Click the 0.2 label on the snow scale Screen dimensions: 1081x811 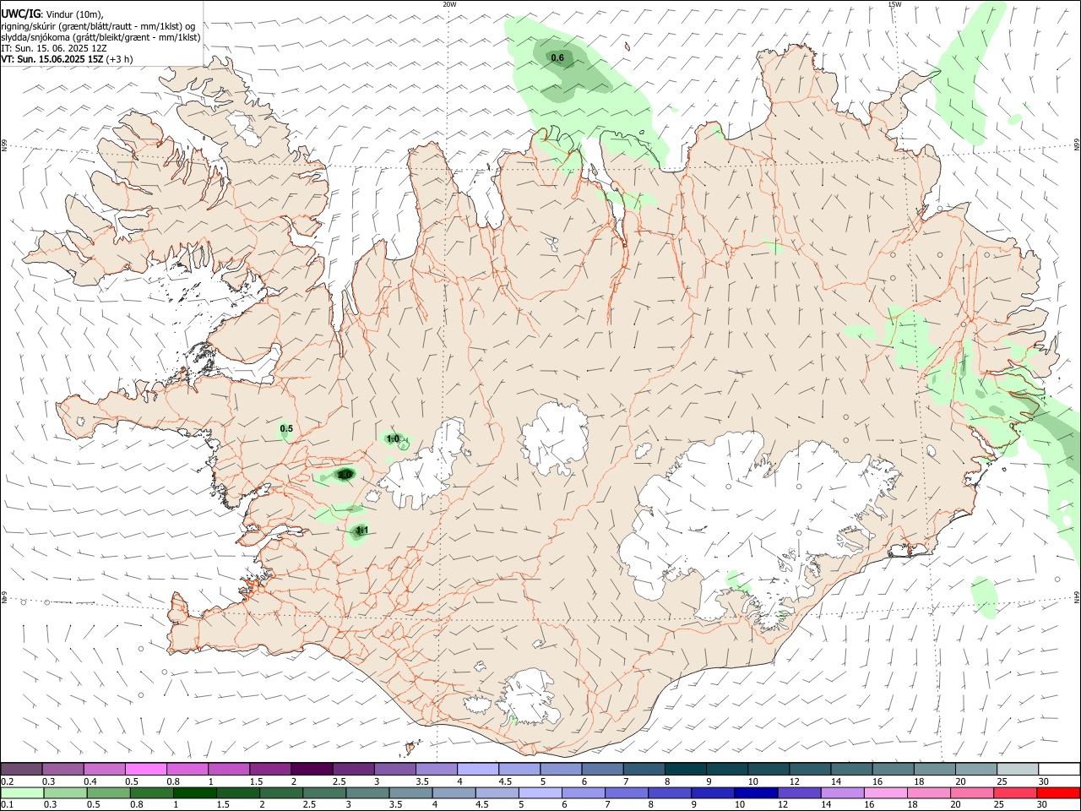click(7, 781)
